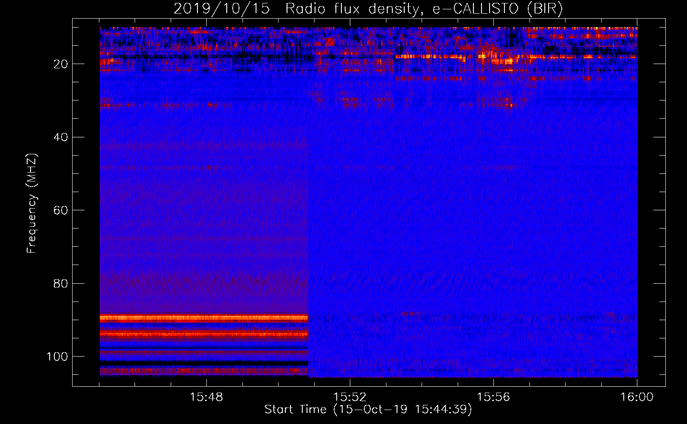Viewport: 687px width, 424px height.
Task: Click the 40 MHz frequency tick label
Action: coord(61,137)
